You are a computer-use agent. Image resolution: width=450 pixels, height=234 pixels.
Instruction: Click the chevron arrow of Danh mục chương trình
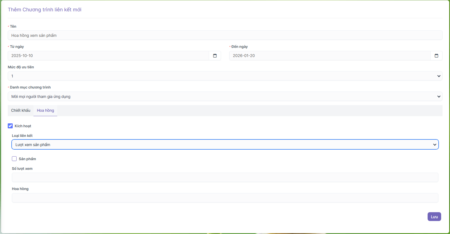tap(439, 97)
